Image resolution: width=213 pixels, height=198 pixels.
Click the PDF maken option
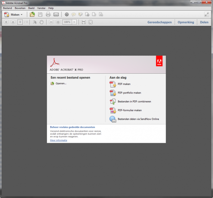[x=124, y=84]
